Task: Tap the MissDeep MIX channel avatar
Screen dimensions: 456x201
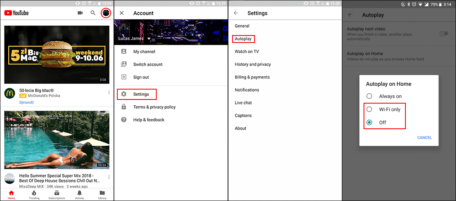Action: [10, 178]
